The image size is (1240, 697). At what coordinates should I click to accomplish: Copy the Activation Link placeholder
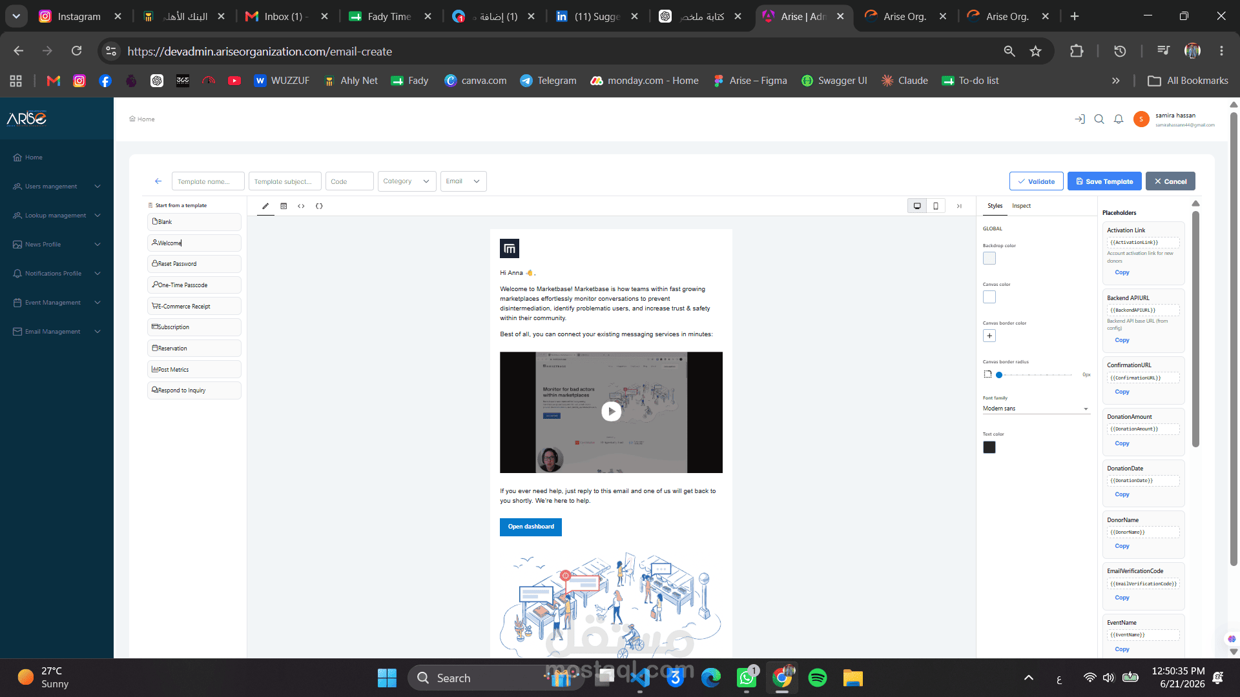pos(1122,272)
